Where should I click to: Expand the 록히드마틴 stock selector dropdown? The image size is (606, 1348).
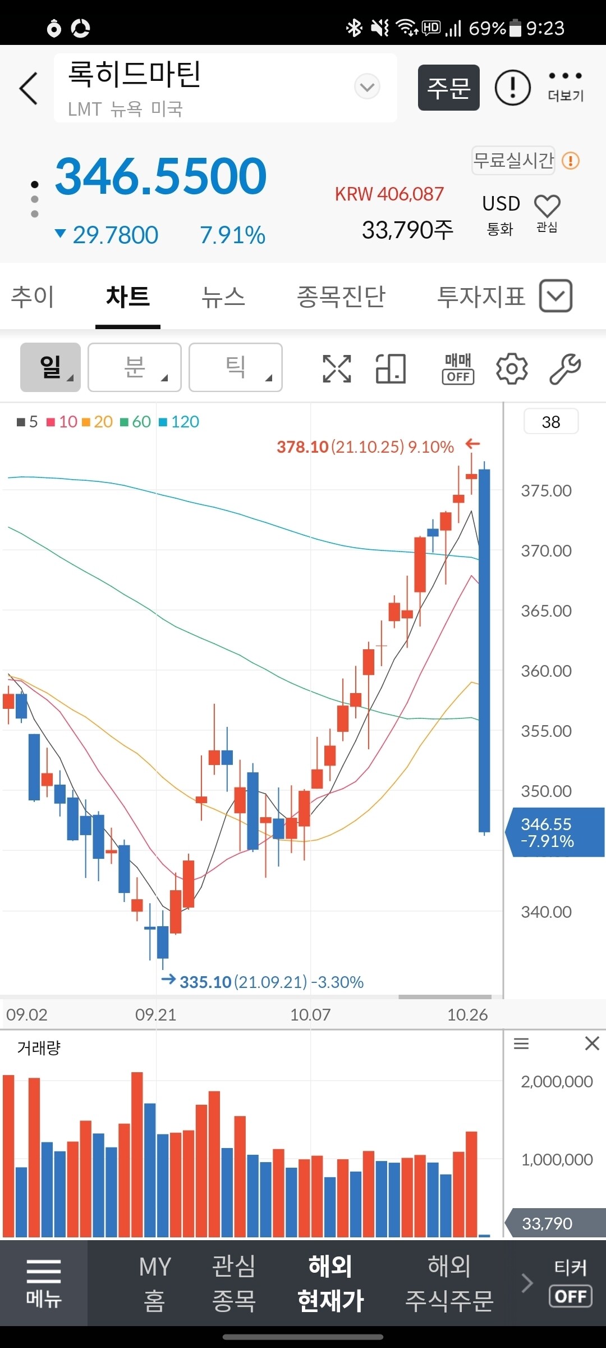tap(367, 87)
